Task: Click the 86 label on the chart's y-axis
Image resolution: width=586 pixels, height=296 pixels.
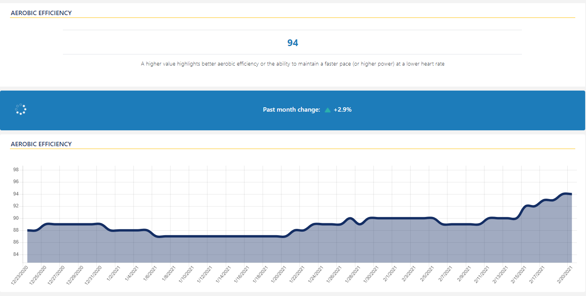Action: pos(16,242)
